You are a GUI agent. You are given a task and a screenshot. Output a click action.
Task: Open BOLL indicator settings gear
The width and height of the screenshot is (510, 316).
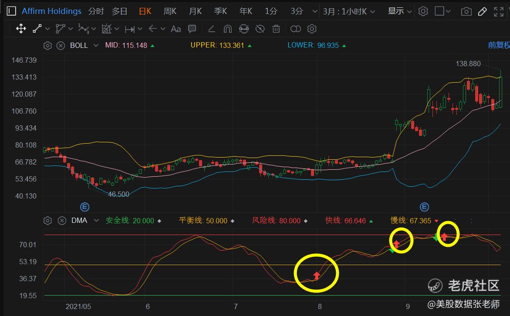[x=47, y=46]
